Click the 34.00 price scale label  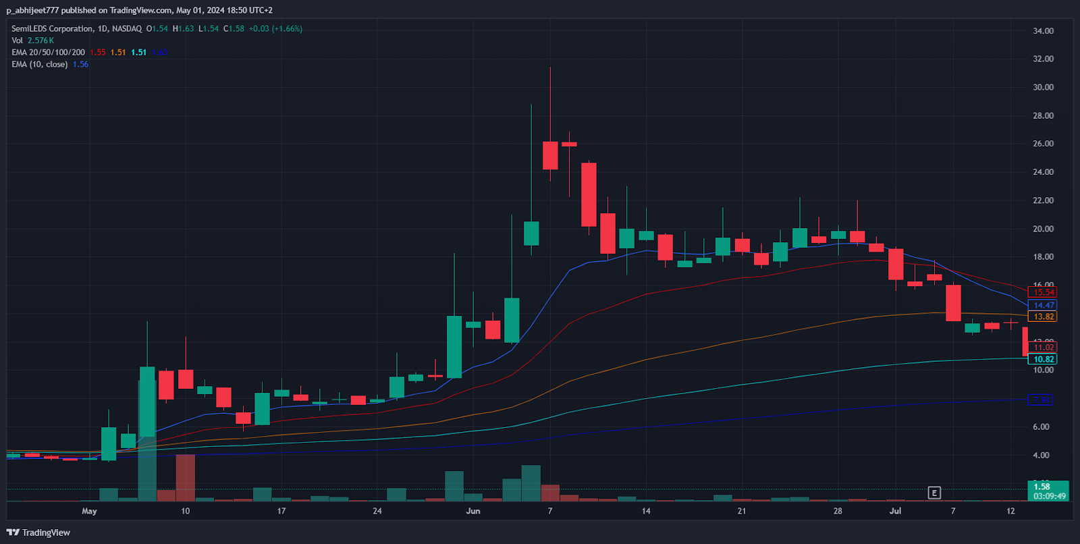[x=1043, y=31]
